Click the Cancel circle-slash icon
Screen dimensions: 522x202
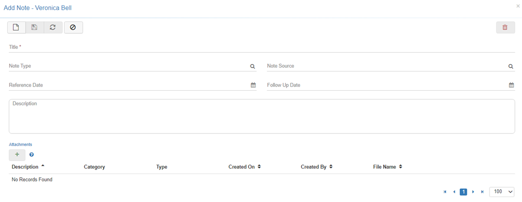(73, 28)
